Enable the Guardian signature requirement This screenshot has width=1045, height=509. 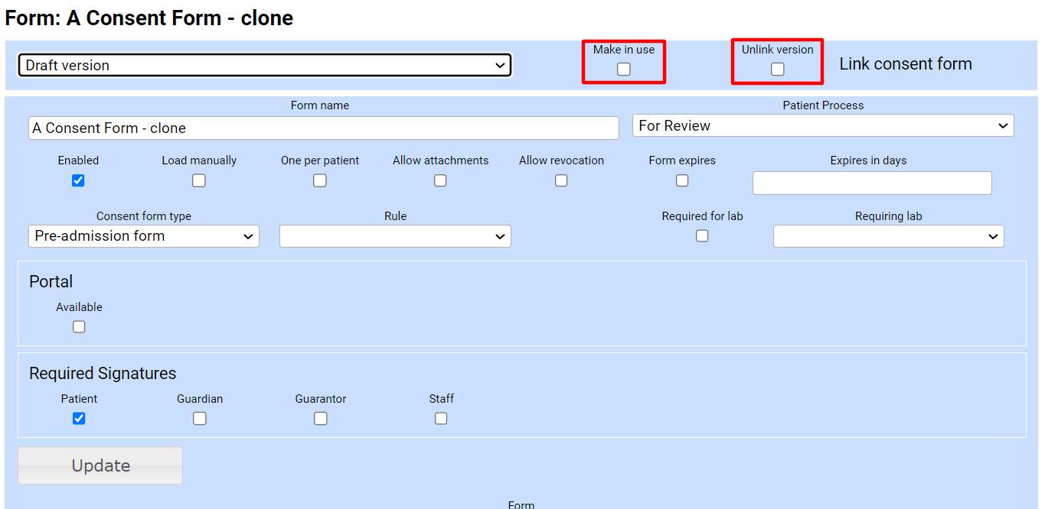(199, 418)
